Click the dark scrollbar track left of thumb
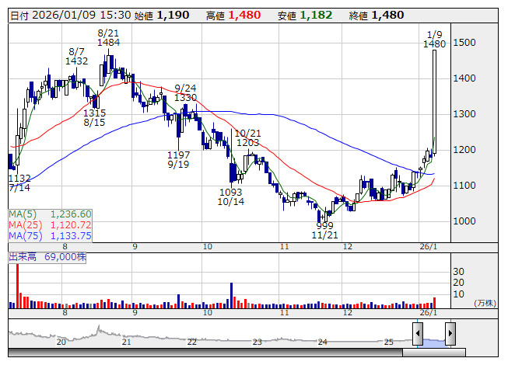 tap(205, 353)
